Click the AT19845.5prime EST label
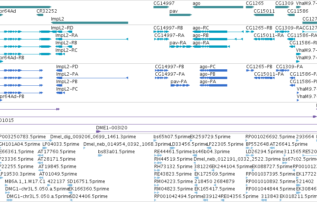The image size is (317, 202). 57,167
